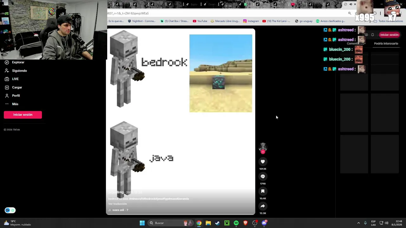Open the Instagram bookmark
Image resolution: width=406 pixels, height=228 pixels.
(251, 21)
